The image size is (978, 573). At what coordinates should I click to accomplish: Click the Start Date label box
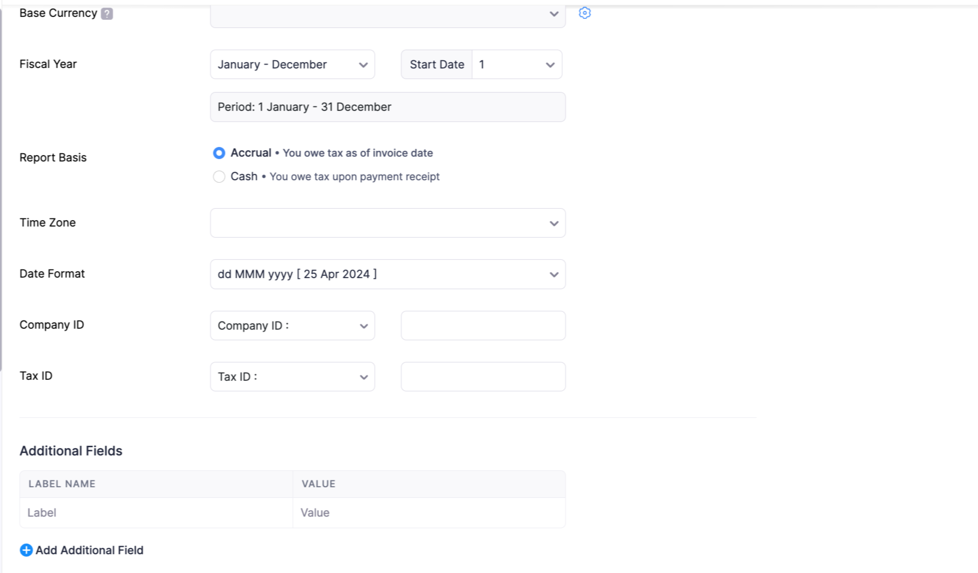(436, 65)
